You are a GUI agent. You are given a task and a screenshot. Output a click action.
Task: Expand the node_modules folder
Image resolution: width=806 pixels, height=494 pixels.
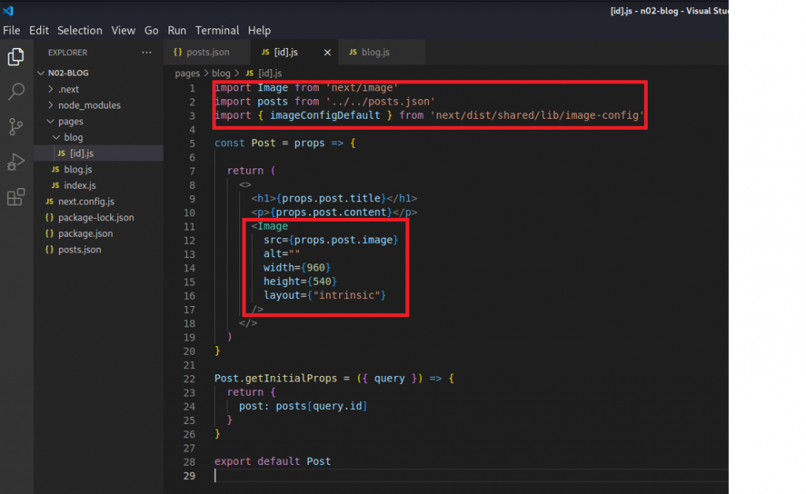(x=89, y=105)
